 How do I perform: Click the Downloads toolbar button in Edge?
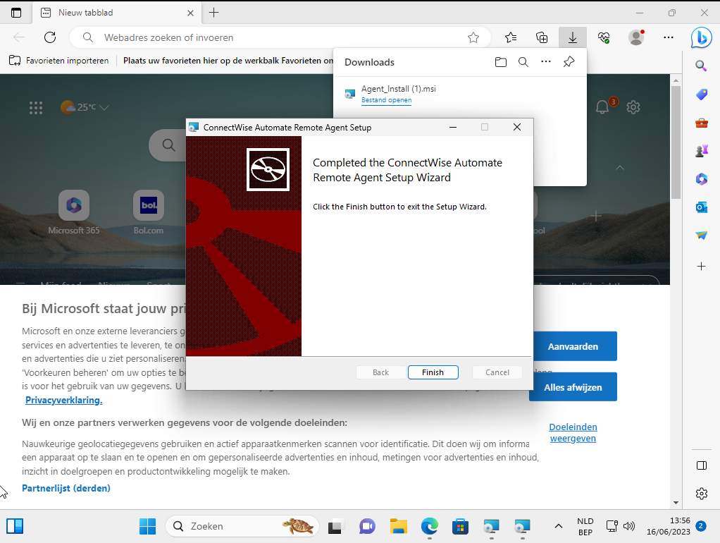[572, 37]
